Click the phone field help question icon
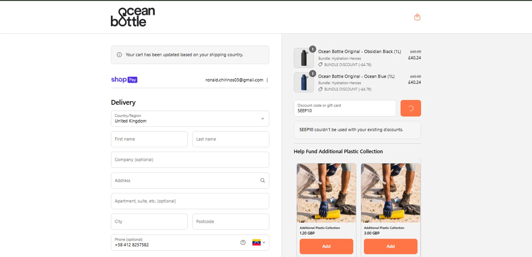This screenshot has height=257, width=532. tap(243, 242)
